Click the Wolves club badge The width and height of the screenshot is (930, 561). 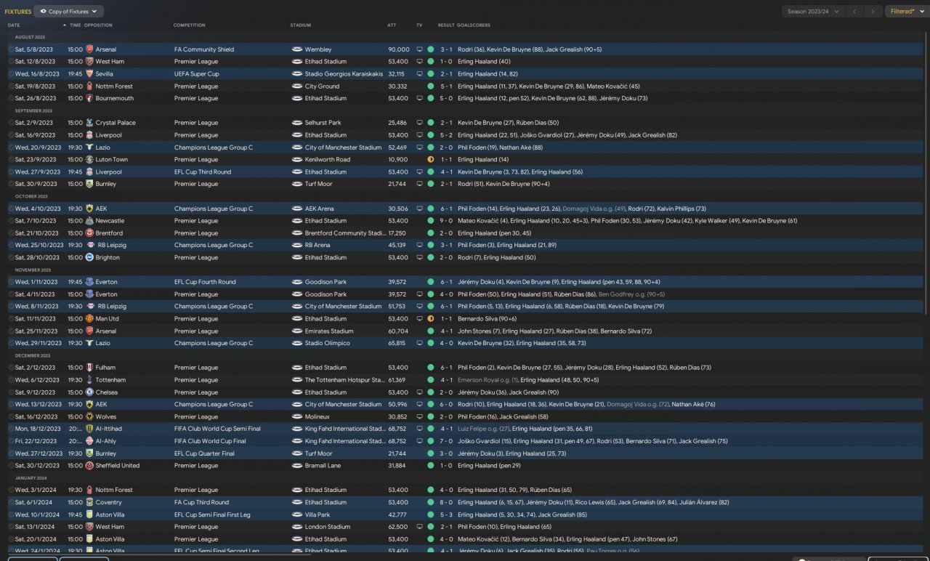pos(89,417)
